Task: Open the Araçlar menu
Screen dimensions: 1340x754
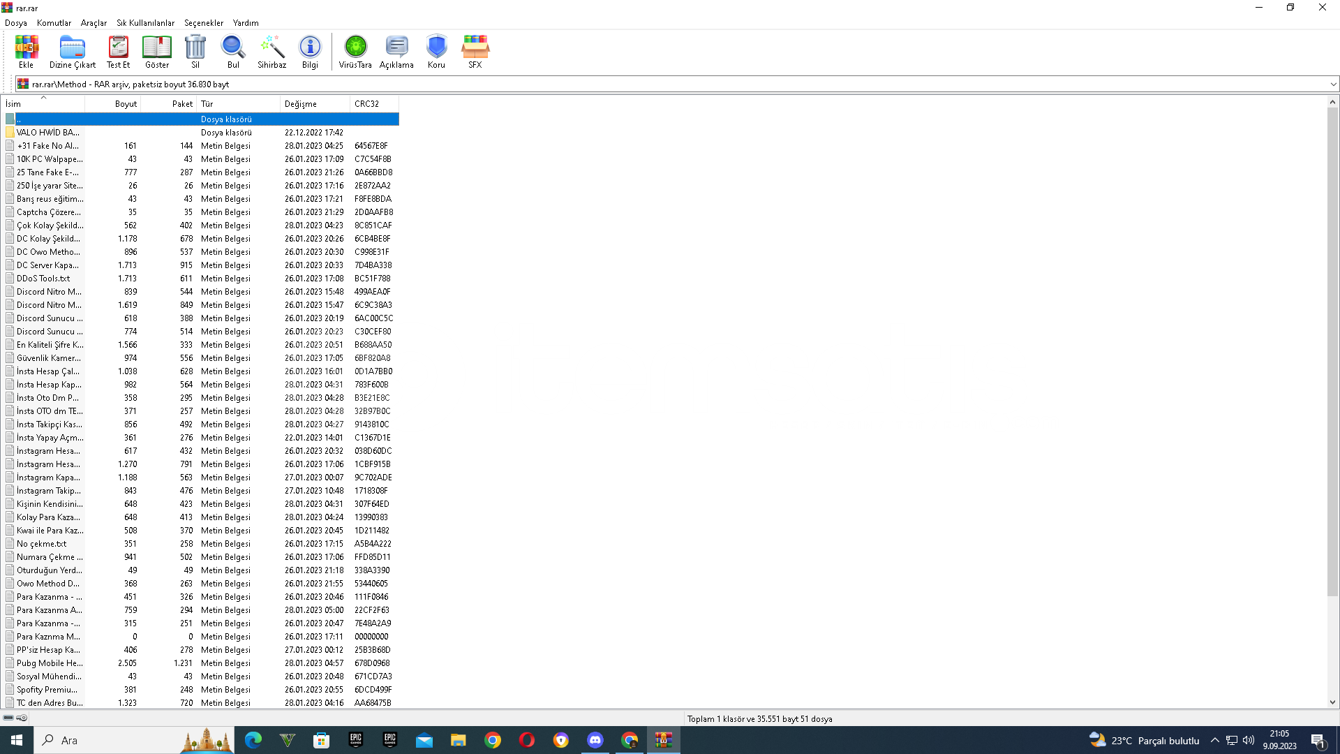Action: [94, 23]
